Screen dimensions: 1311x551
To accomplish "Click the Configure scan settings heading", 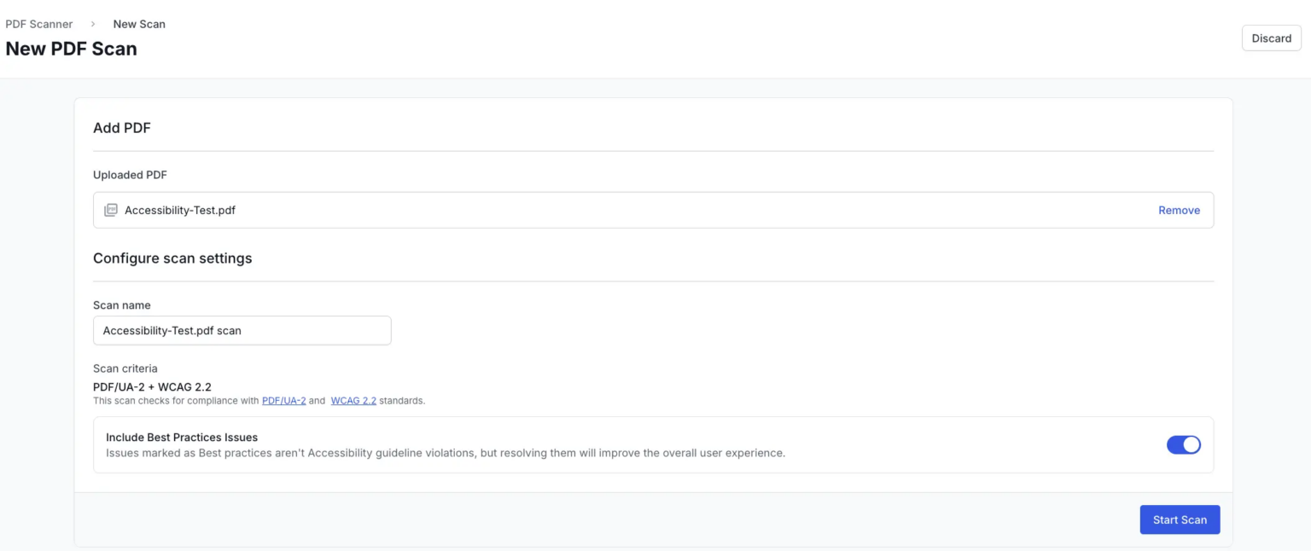I will pyautogui.click(x=172, y=258).
